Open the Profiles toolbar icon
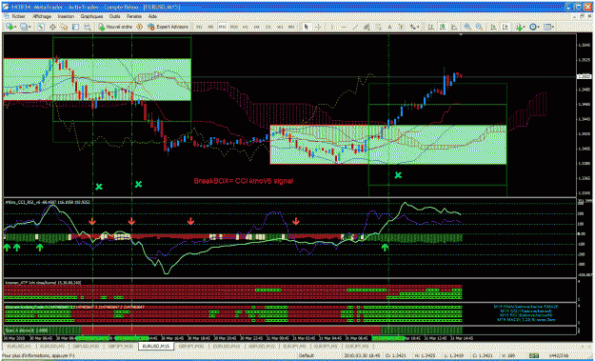Screen dimensions: 595x361 tap(24, 27)
